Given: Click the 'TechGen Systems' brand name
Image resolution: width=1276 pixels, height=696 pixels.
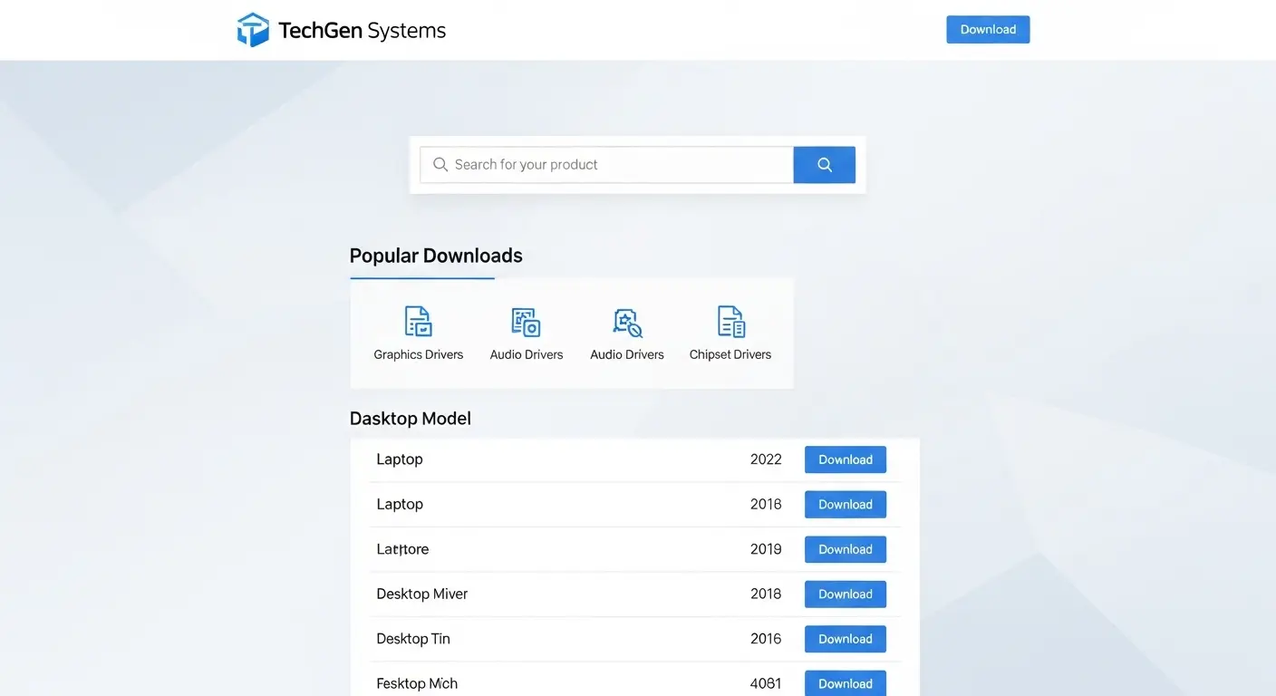Looking at the screenshot, I should coord(362,31).
